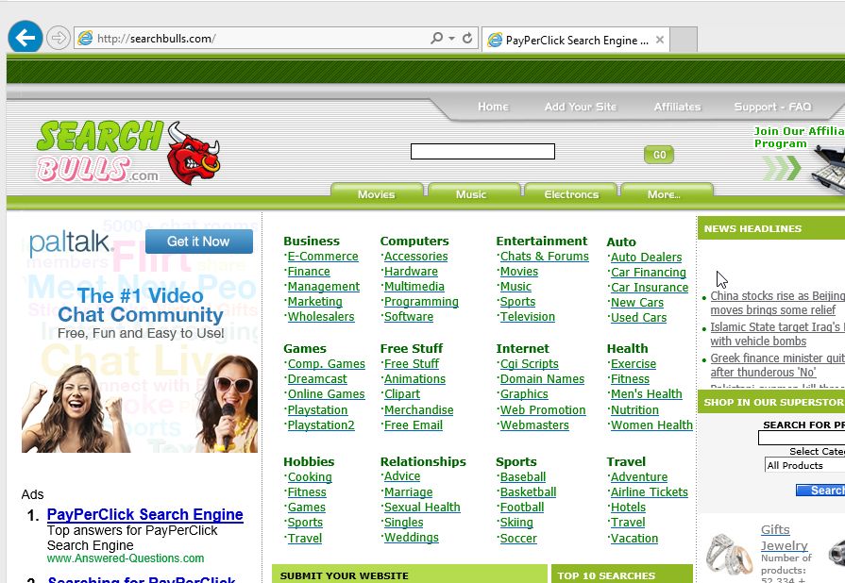Switch to the Movies category tab

[377, 194]
